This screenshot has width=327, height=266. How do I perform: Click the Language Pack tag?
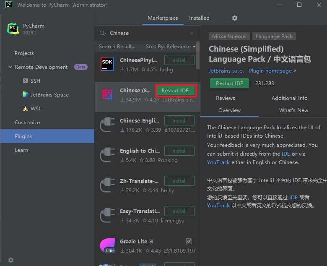(274, 37)
